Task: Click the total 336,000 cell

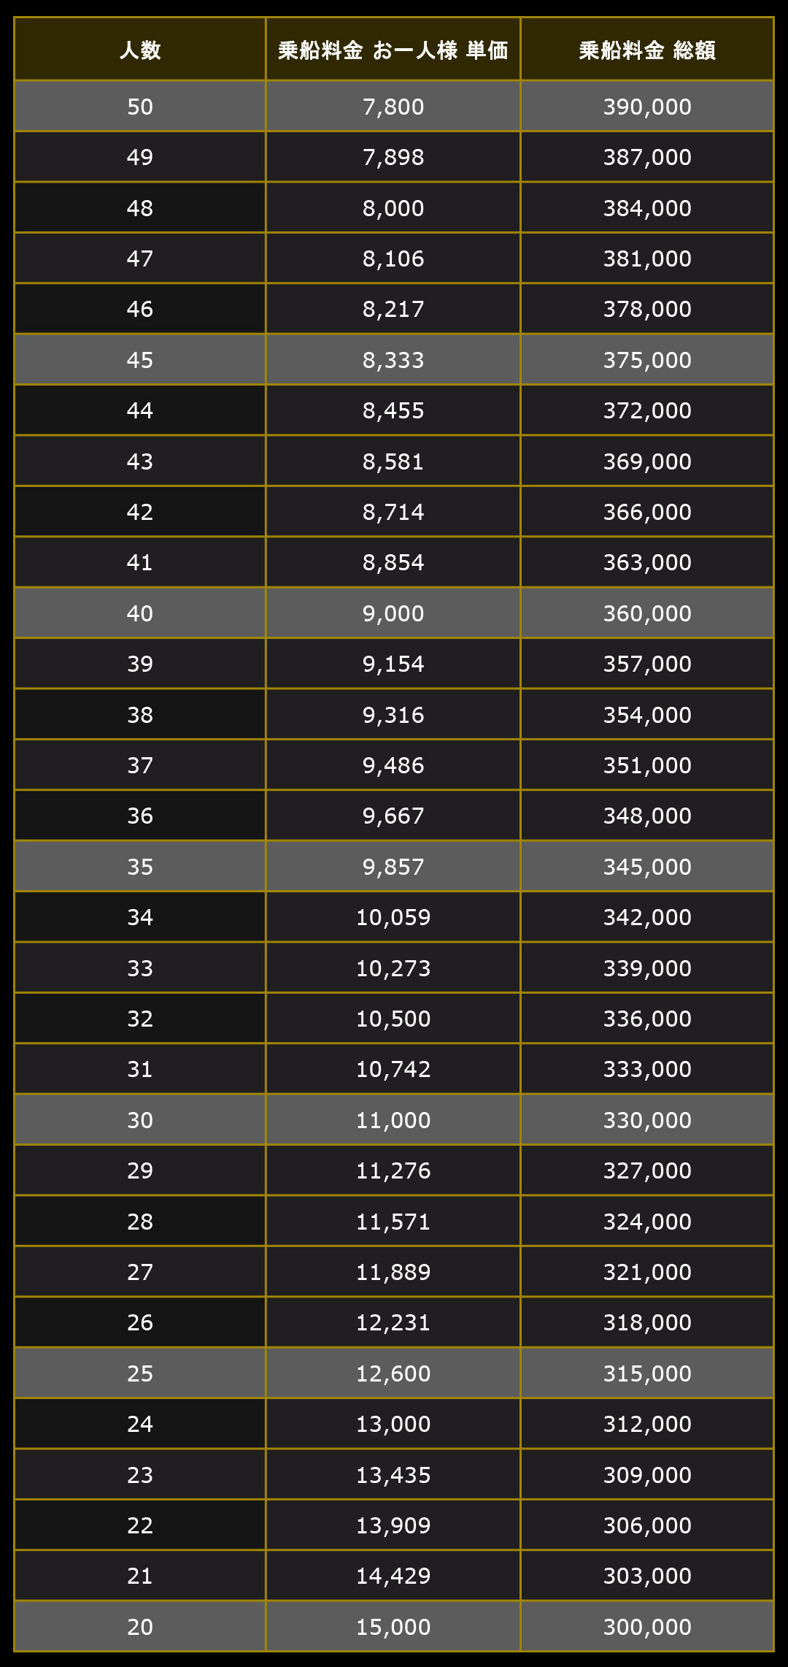Action: [647, 1019]
